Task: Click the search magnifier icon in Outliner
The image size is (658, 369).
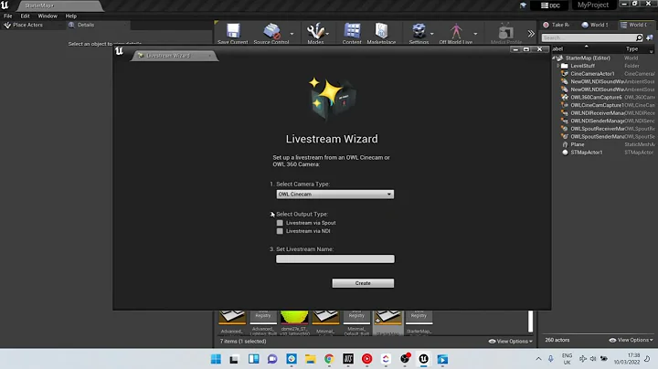Action: click(x=639, y=37)
